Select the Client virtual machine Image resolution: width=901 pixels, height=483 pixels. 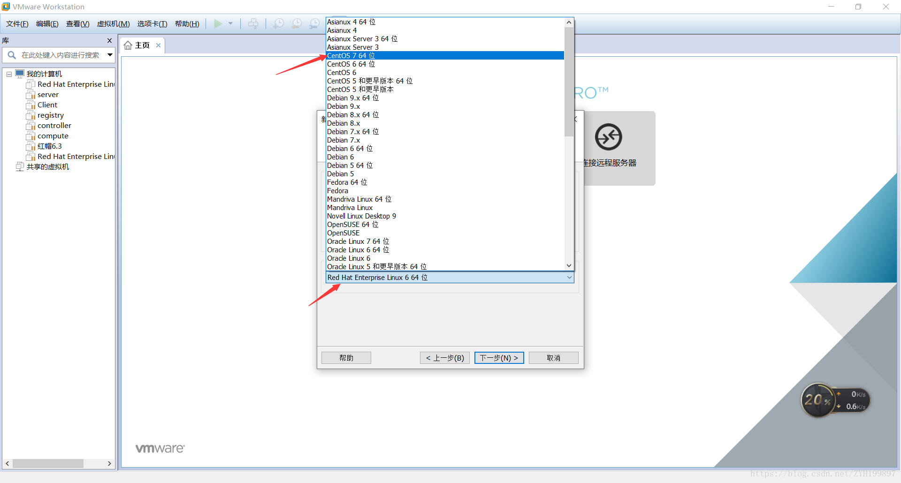tap(47, 105)
